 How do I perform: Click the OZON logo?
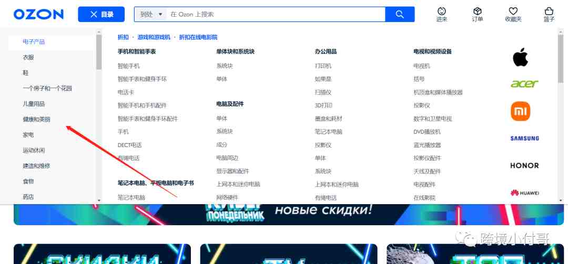pos(38,14)
